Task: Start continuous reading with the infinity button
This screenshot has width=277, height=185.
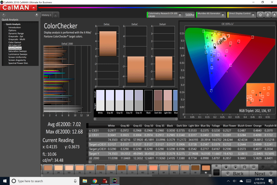Action: tap(254, 167)
